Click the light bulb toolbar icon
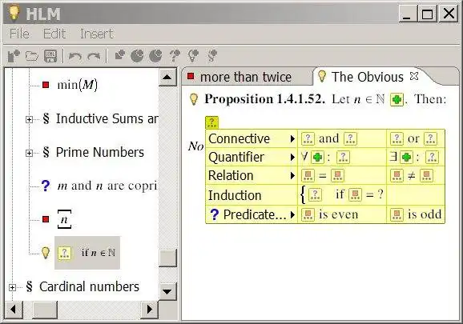The image size is (463, 324). point(193,55)
